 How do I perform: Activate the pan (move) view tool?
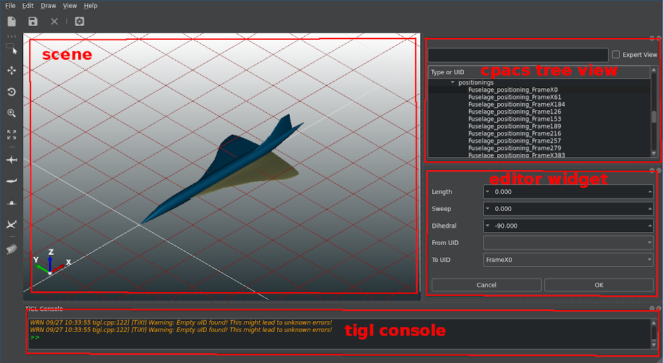11,70
